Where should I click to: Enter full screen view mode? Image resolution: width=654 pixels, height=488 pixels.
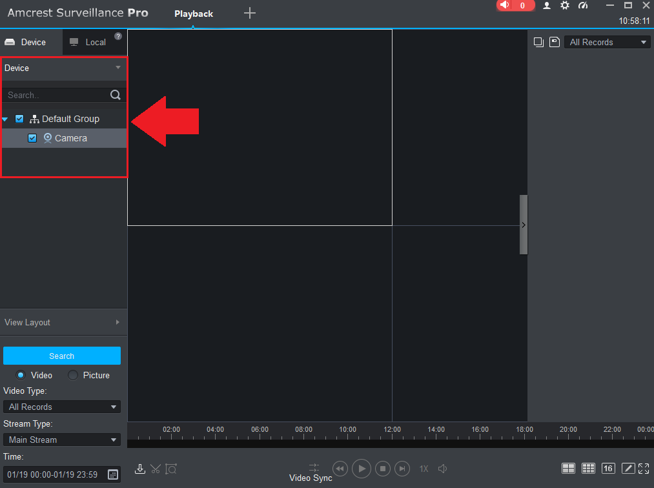(644, 469)
